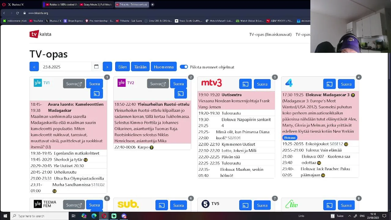The height and width of the screenshot is (220, 391).
Task: Reload the page in the browser
Action: click(x=17, y=13)
